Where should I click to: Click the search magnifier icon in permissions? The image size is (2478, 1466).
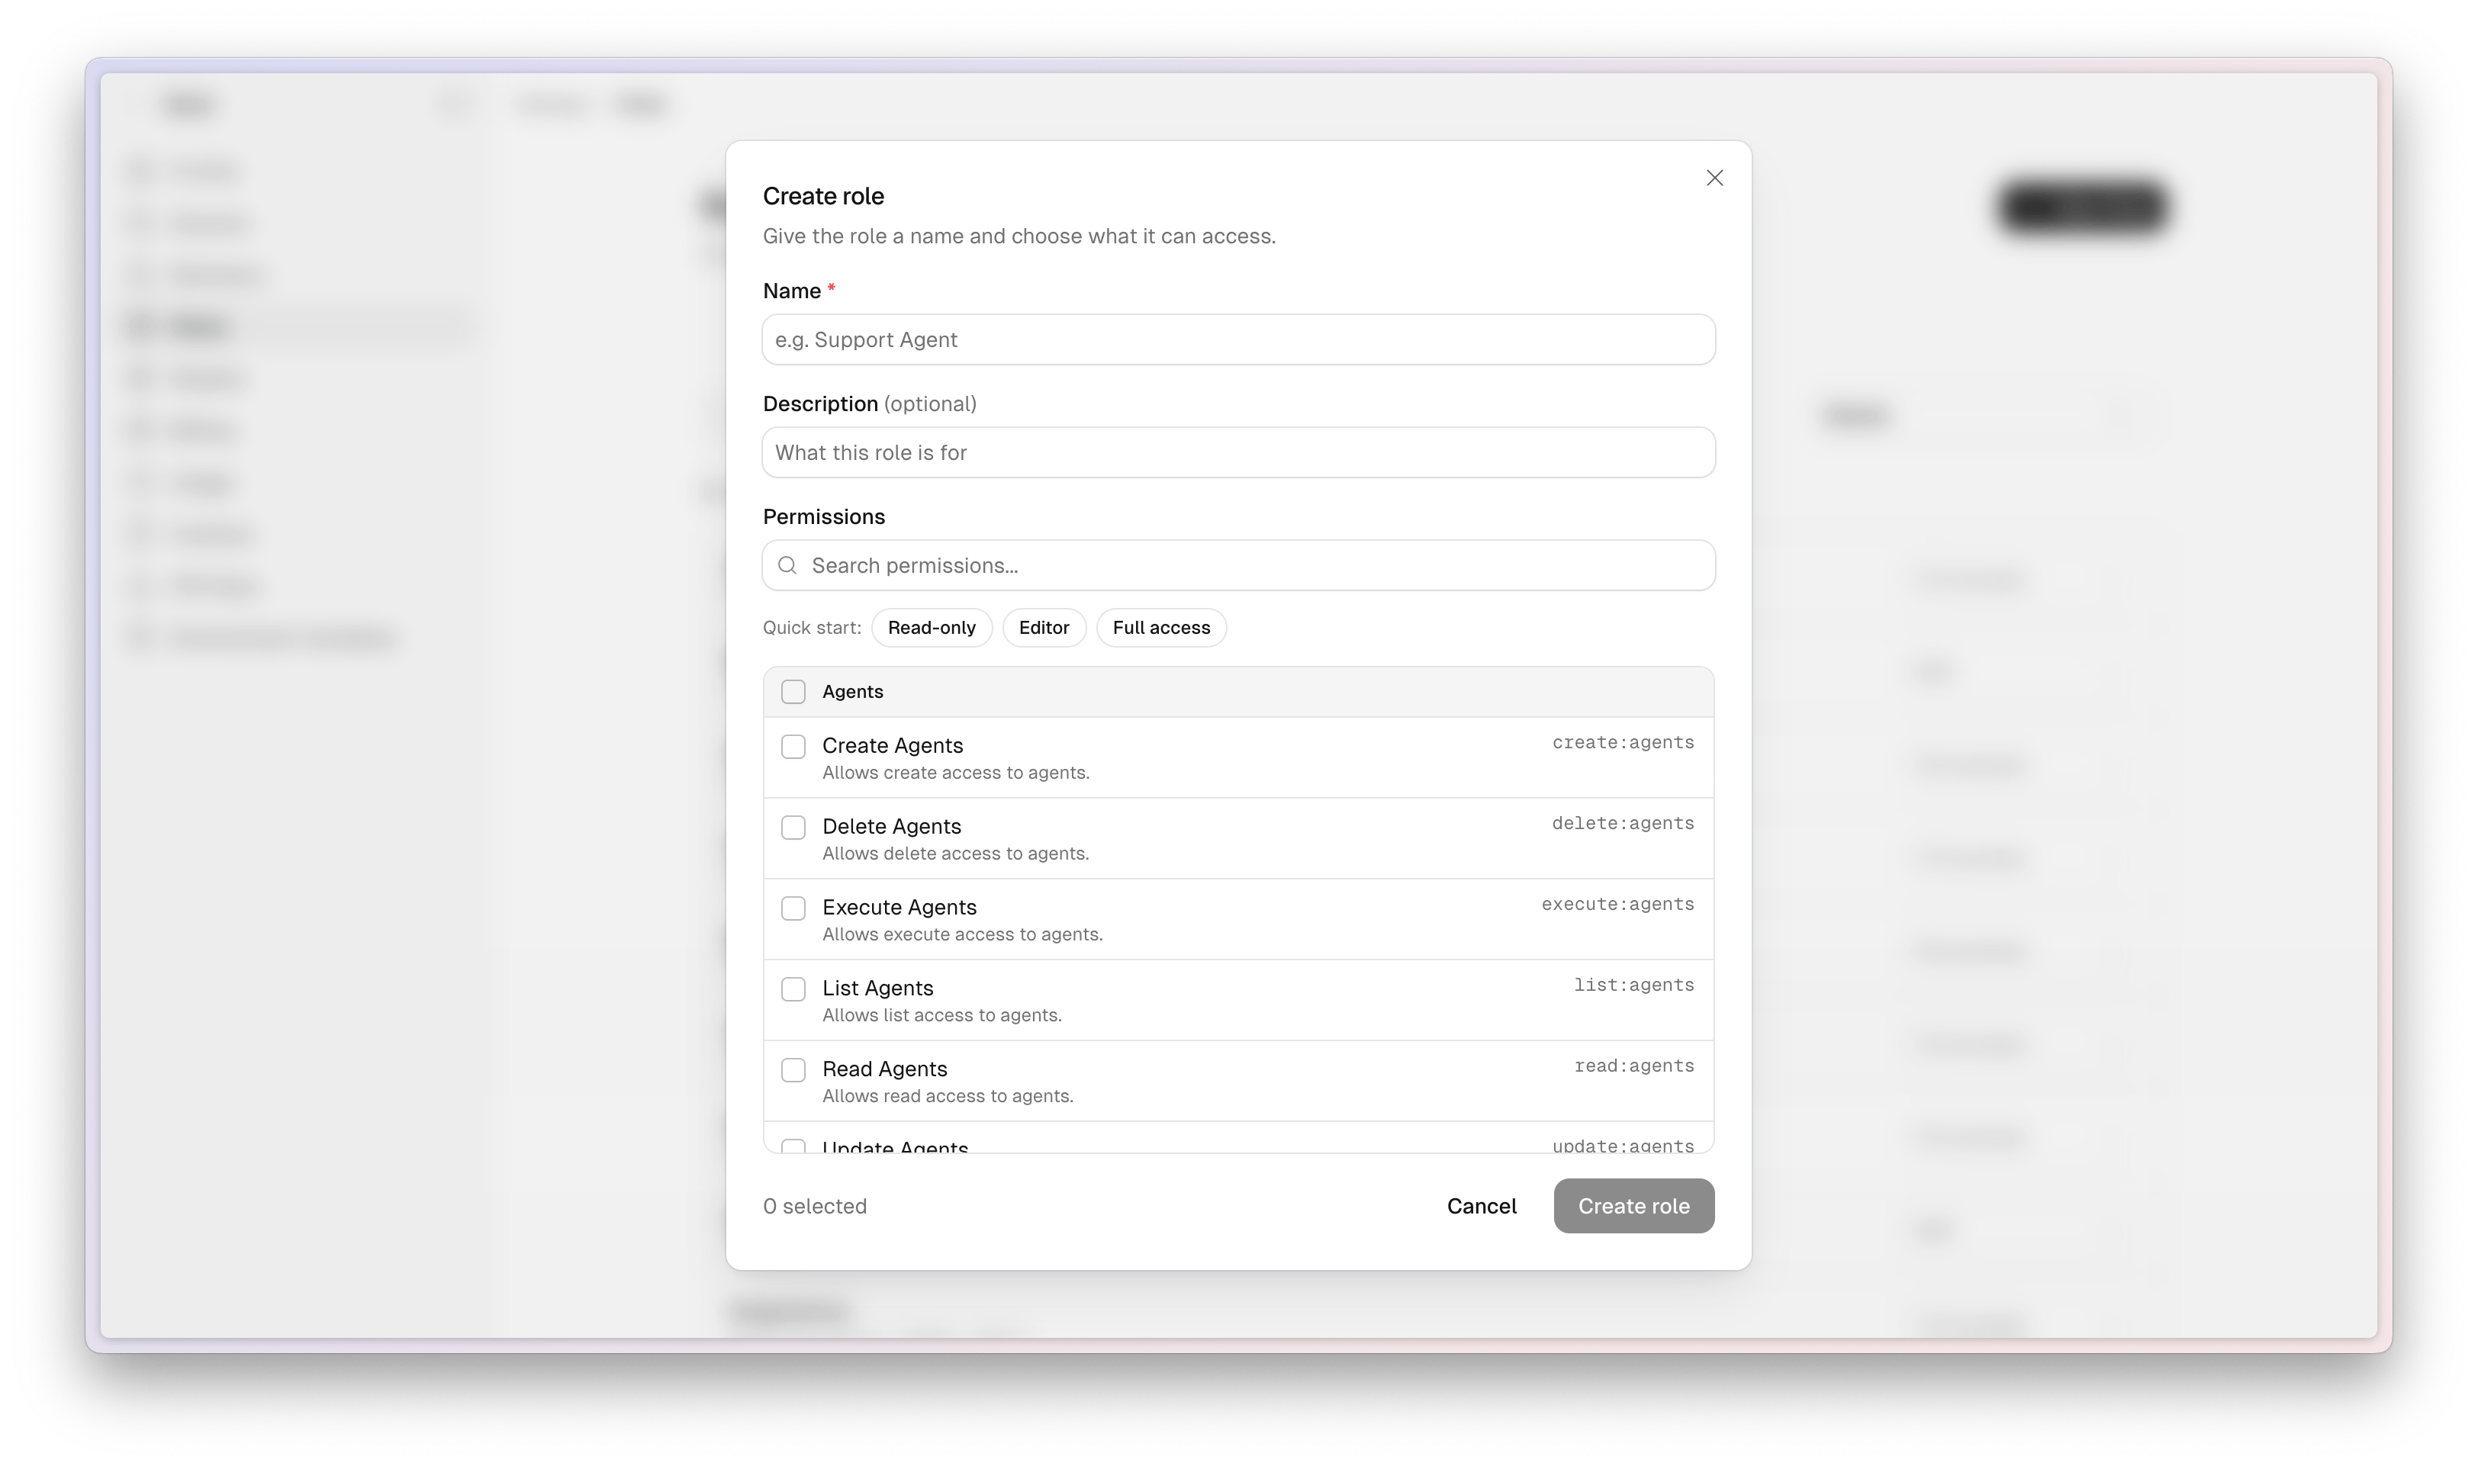pos(787,565)
